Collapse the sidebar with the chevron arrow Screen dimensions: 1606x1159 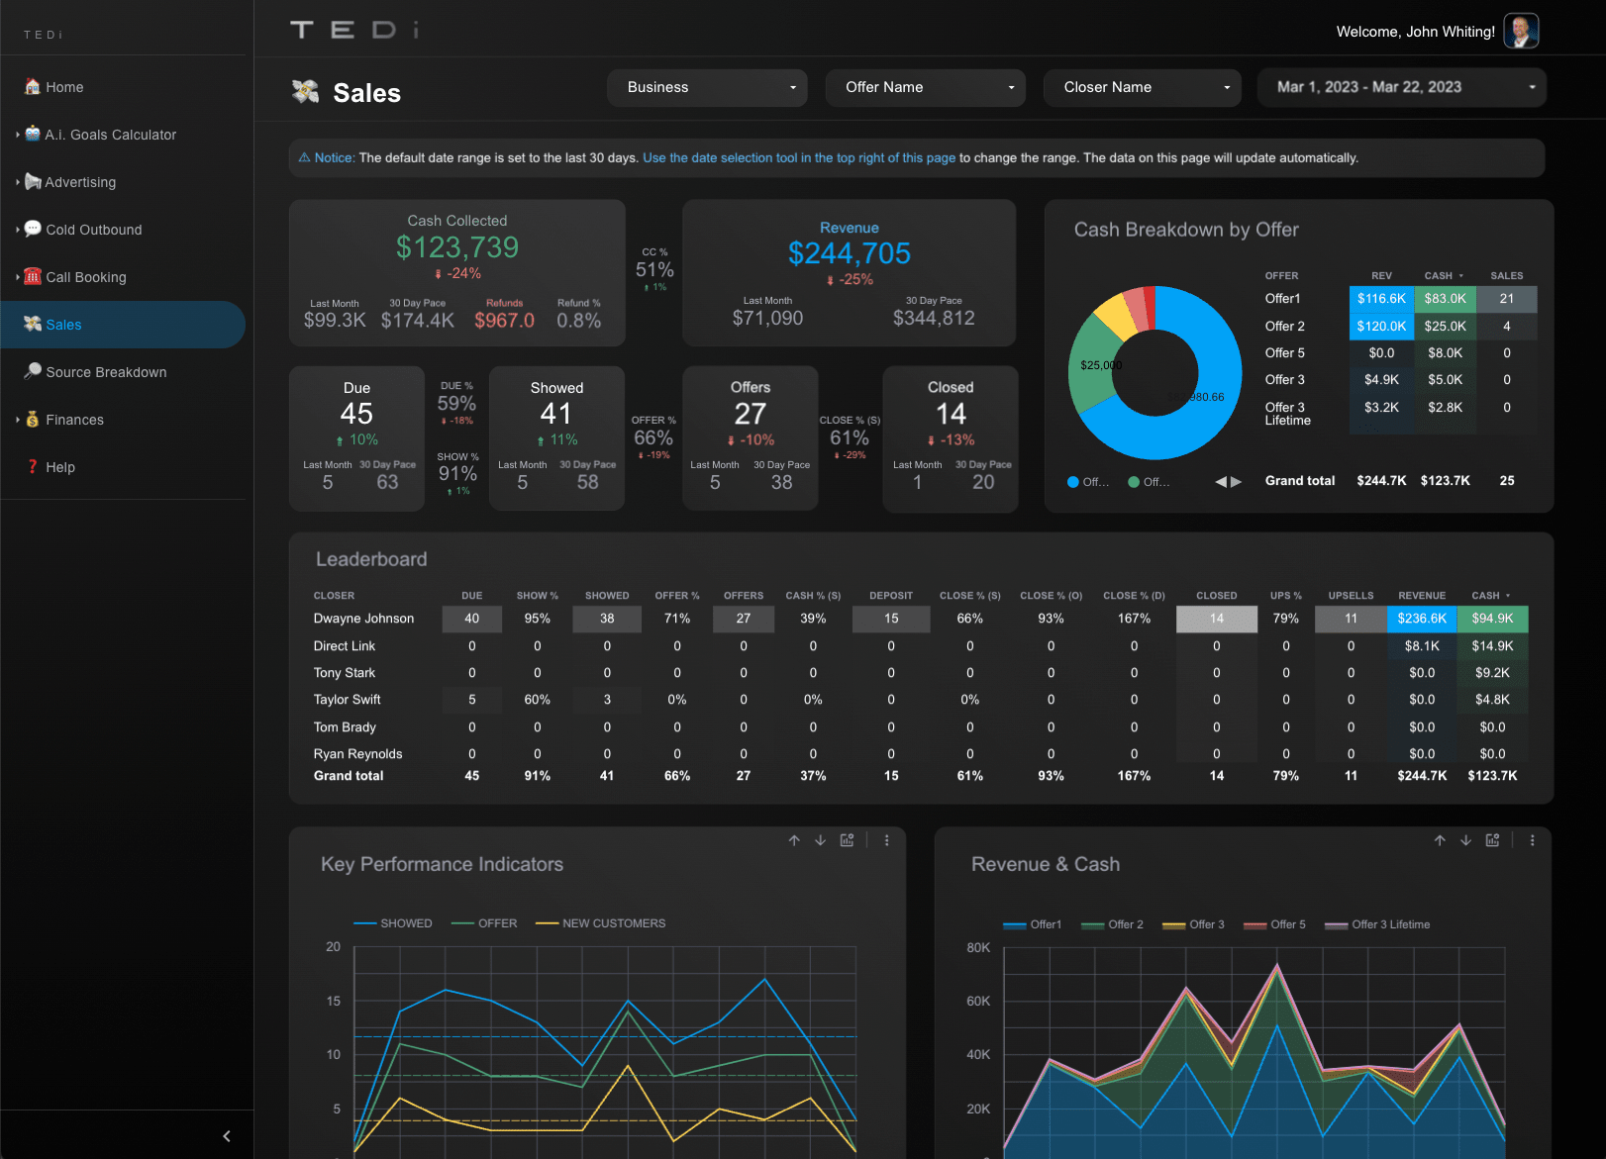[227, 1136]
